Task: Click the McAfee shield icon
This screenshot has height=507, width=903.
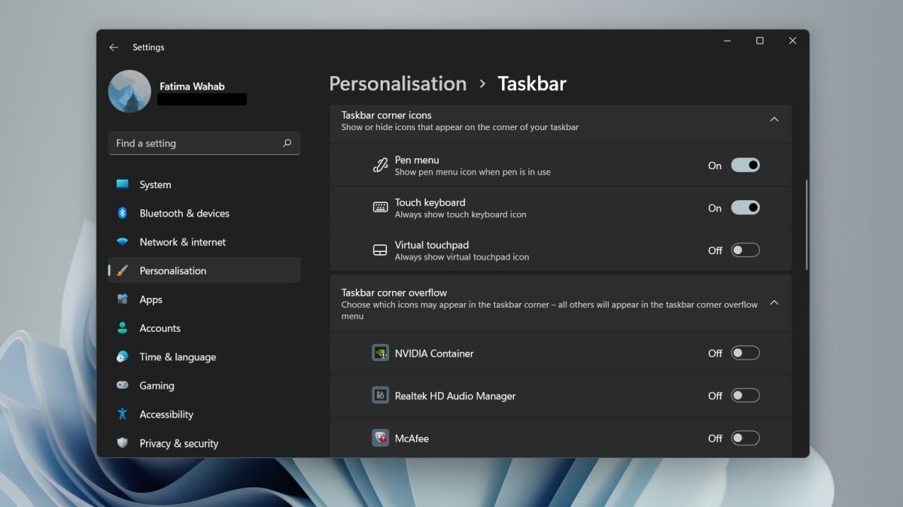Action: coord(380,438)
